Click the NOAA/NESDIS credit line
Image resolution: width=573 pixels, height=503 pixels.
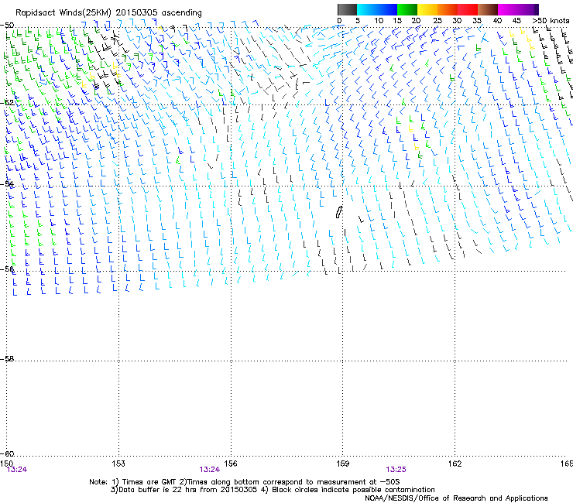click(456, 498)
